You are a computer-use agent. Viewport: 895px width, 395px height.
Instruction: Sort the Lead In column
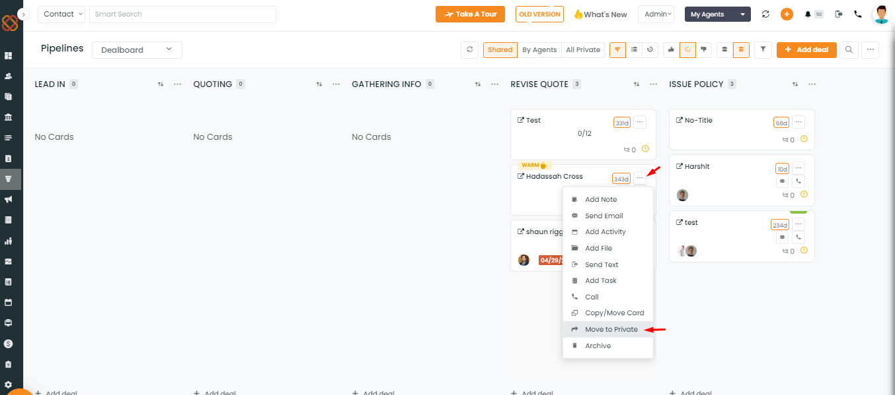tap(161, 84)
